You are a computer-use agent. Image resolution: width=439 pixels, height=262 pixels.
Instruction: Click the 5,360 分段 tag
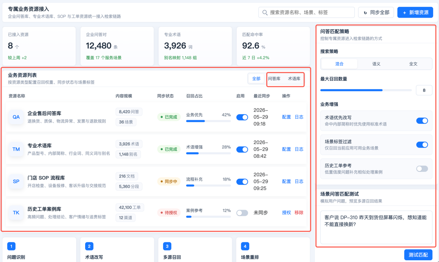tap(129, 186)
